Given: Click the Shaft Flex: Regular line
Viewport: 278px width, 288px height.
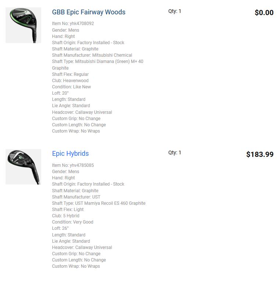Looking at the screenshot, I should [x=70, y=74].
